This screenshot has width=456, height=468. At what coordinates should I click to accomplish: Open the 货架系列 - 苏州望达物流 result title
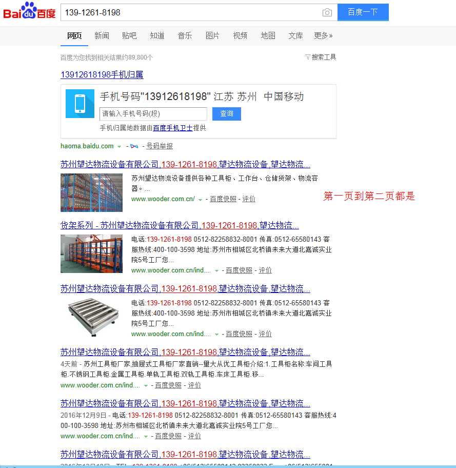click(180, 225)
